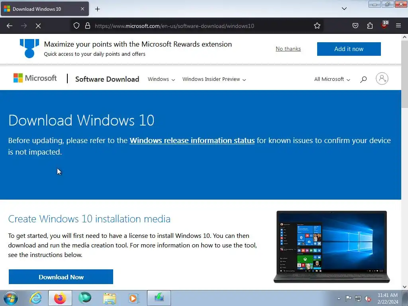The width and height of the screenshot is (408, 306).
Task: Show hidden tray icons arrow
Action: tap(339, 298)
